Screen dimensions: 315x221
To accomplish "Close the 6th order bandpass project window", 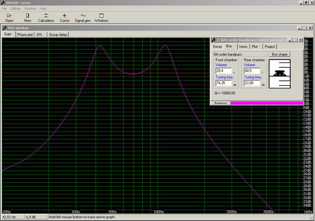I will point(301,40).
